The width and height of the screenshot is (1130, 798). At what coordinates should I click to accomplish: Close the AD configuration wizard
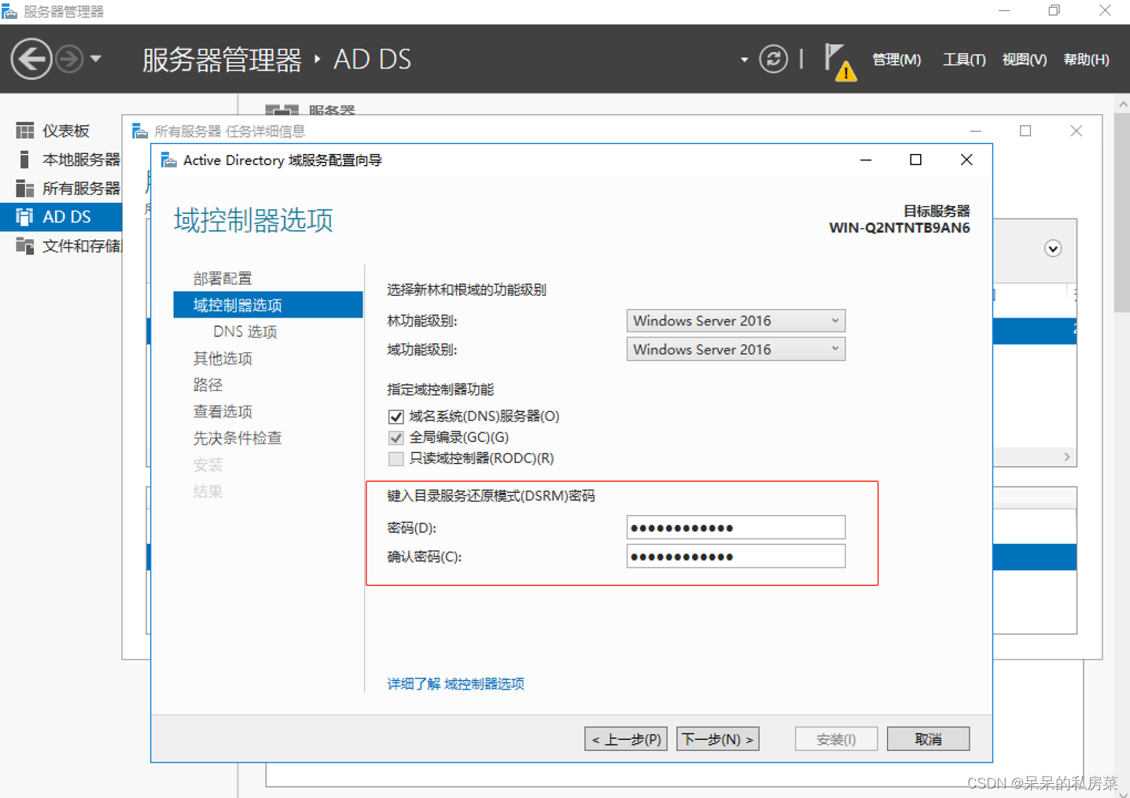[966, 160]
